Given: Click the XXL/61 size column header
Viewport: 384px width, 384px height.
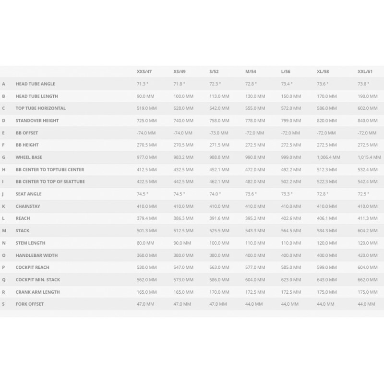Looking at the screenshot, I should coord(365,72).
